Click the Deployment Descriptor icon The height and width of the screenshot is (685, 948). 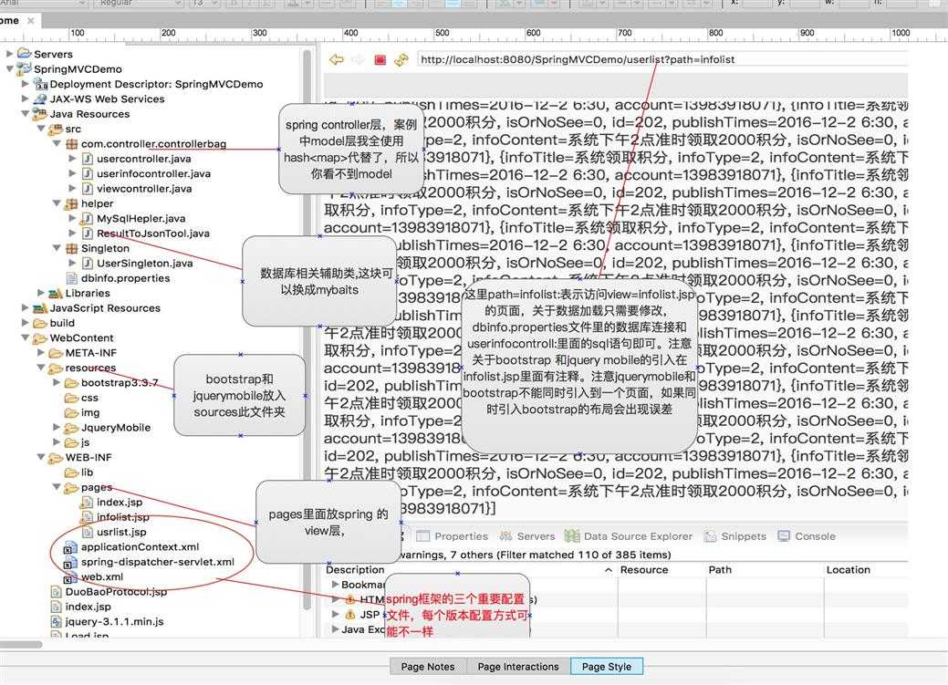(x=41, y=84)
